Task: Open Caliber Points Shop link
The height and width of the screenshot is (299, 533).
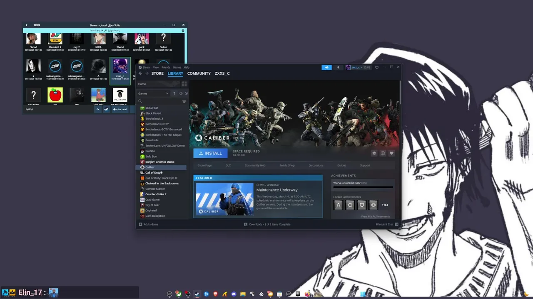Action: coord(287,165)
